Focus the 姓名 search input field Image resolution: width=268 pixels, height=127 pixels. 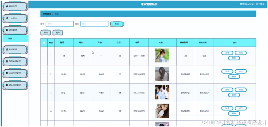[x=94, y=24]
